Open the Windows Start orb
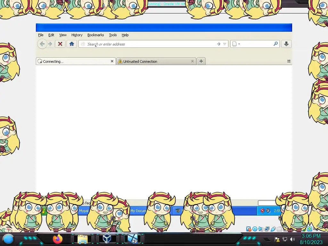The image size is (328, 246). coord(8,239)
